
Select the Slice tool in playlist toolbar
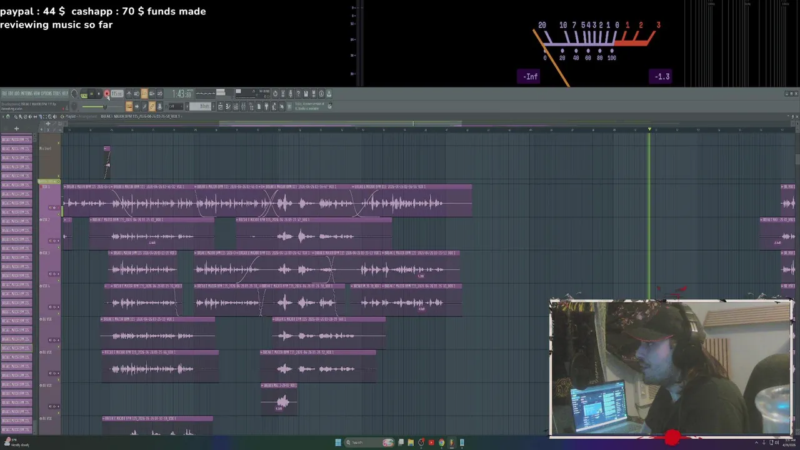(x=40, y=116)
